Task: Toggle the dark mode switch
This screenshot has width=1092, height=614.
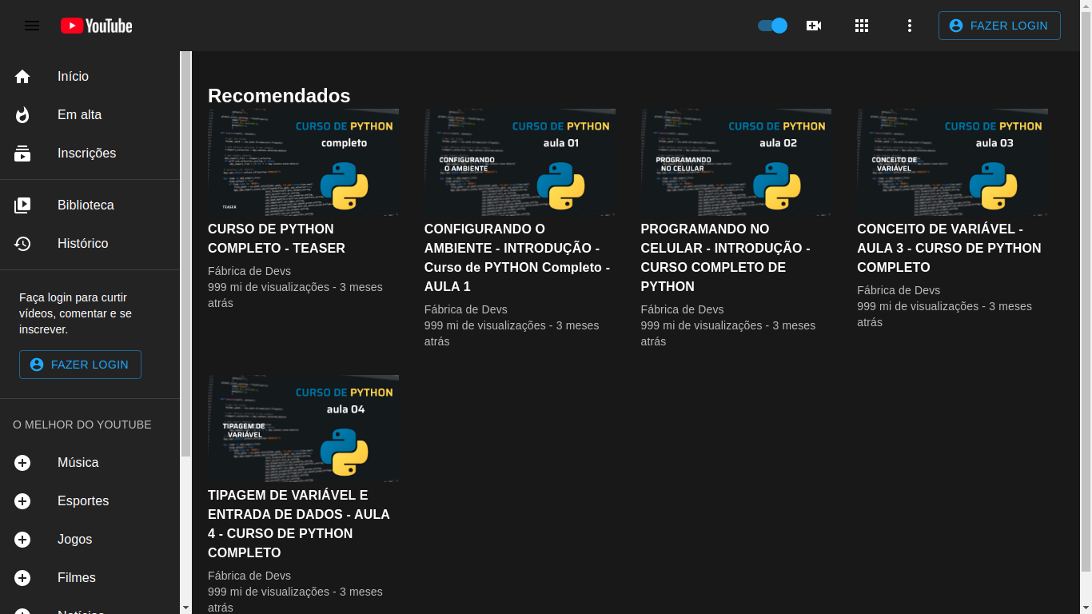Action: click(773, 26)
